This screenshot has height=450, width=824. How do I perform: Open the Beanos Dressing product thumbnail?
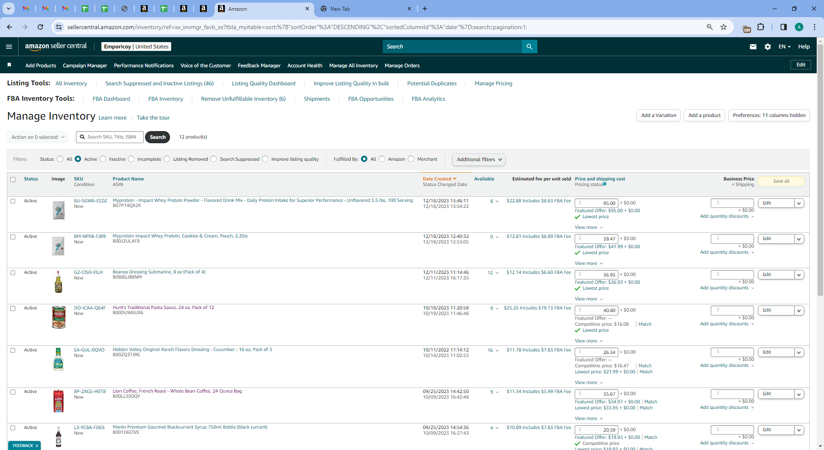click(59, 282)
